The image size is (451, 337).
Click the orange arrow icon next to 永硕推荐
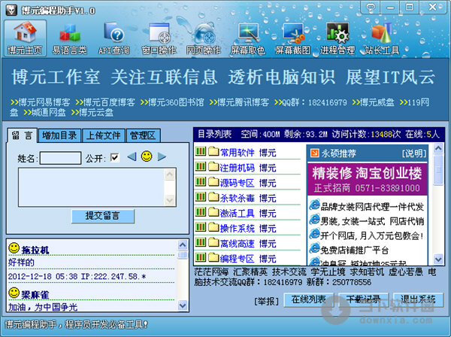(315, 153)
